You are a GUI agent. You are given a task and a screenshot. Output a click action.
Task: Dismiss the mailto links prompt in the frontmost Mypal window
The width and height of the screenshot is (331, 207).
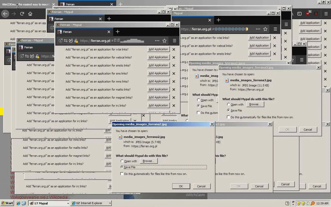click(174, 90)
